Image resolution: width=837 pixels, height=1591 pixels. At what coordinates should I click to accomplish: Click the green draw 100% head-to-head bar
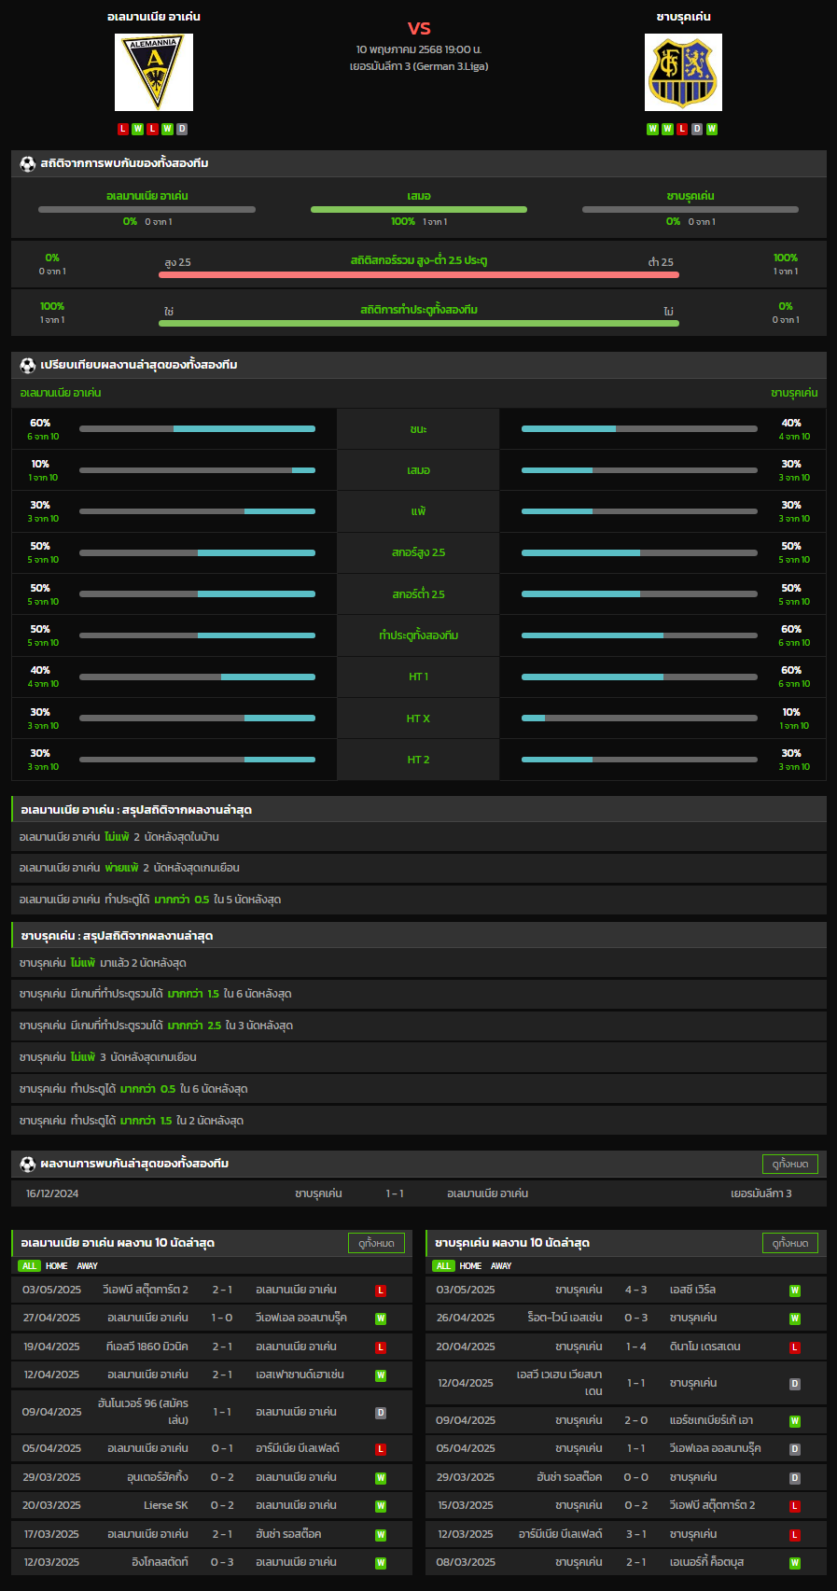pos(419,209)
